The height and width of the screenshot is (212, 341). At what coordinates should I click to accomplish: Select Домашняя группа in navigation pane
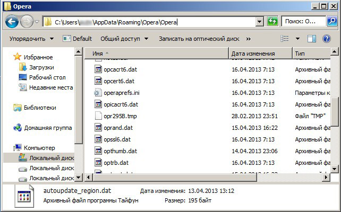(x=48, y=128)
